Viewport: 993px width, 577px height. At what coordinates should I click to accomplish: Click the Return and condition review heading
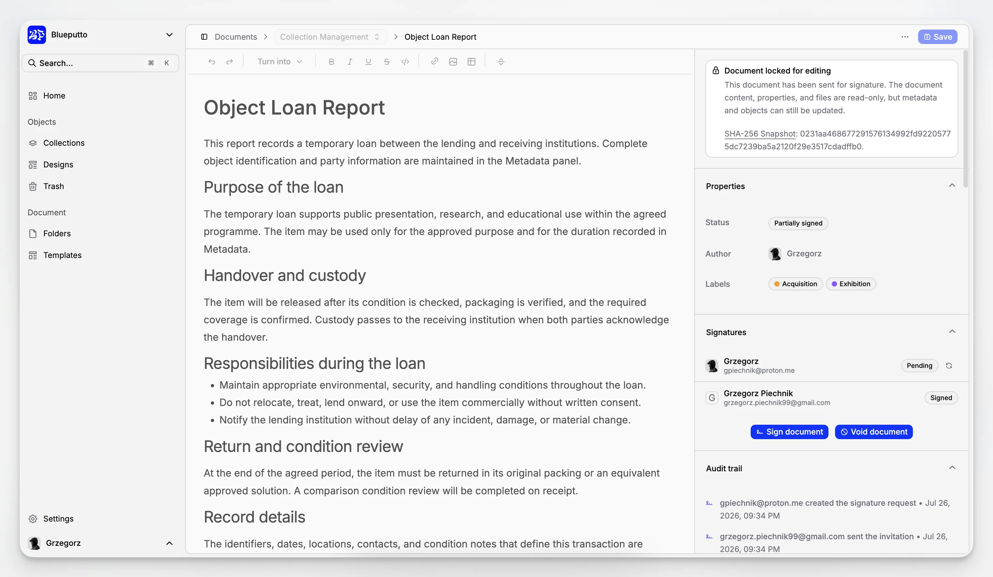click(303, 446)
